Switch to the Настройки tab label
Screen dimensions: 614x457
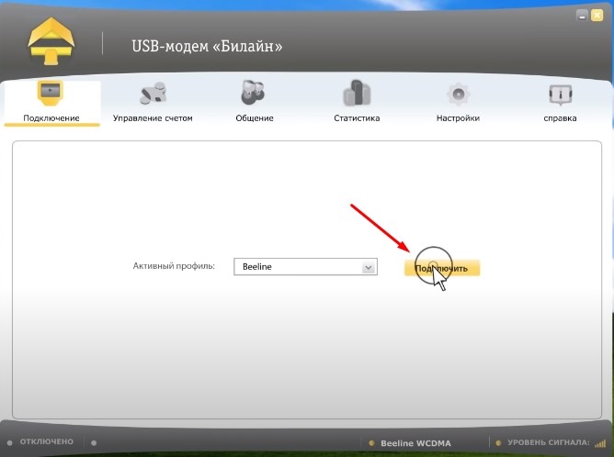click(x=458, y=118)
